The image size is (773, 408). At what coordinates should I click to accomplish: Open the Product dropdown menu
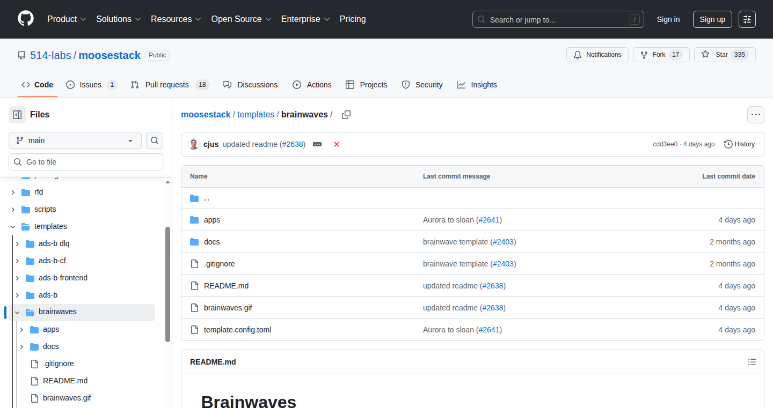tap(67, 19)
